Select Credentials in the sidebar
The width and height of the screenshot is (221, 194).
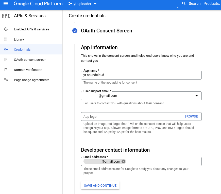coord(31,50)
